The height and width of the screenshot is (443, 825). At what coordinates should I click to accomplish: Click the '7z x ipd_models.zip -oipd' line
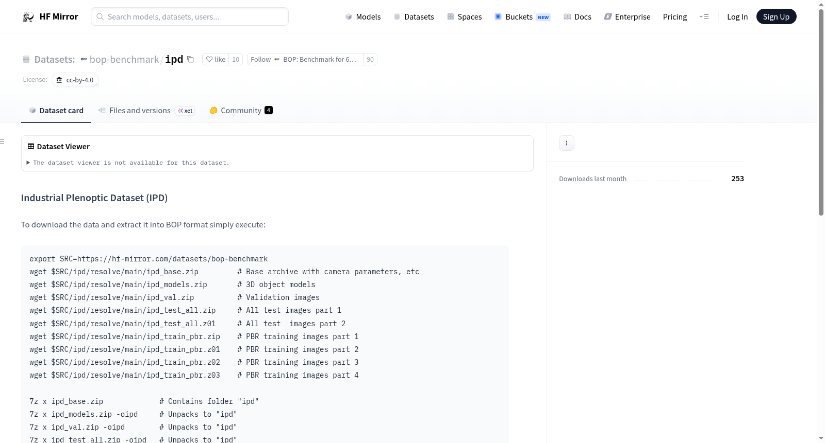[133, 414]
